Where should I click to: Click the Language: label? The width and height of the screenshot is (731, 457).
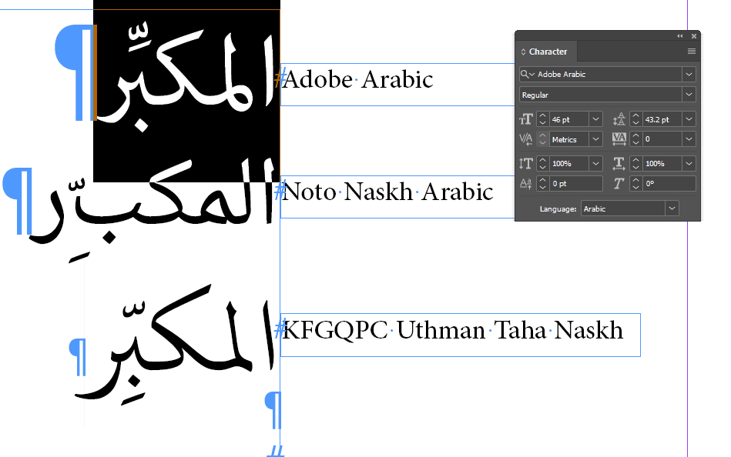point(558,209)
